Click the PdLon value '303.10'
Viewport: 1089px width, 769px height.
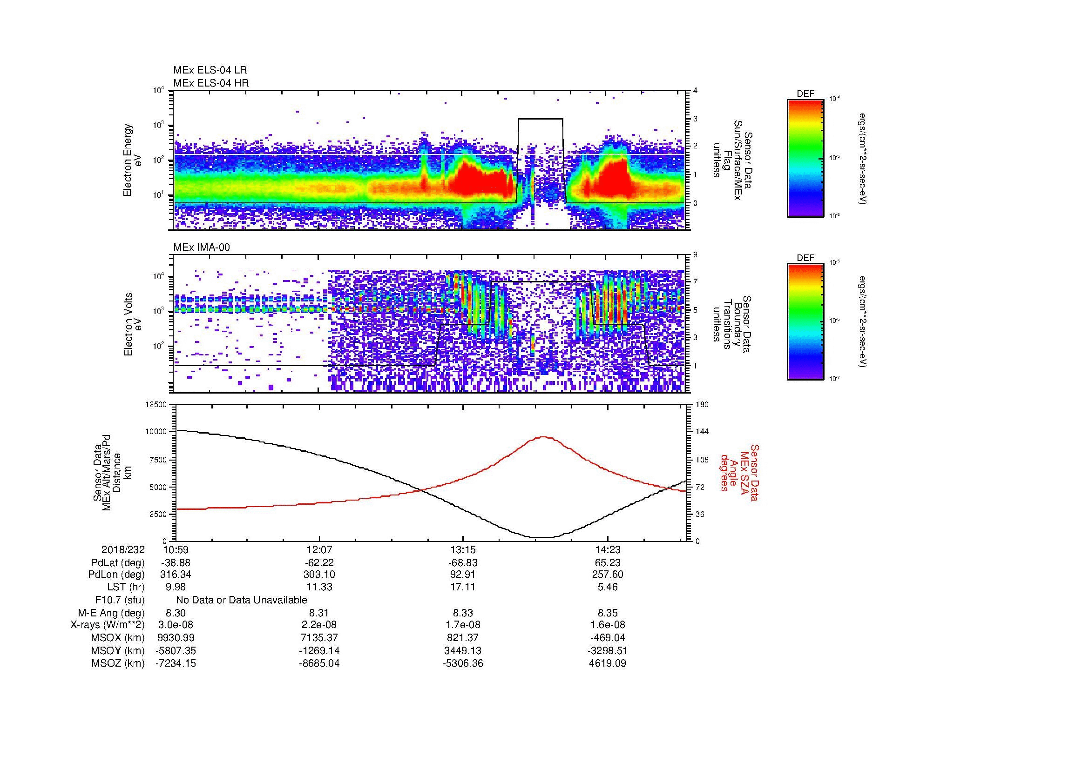[319, 575]
